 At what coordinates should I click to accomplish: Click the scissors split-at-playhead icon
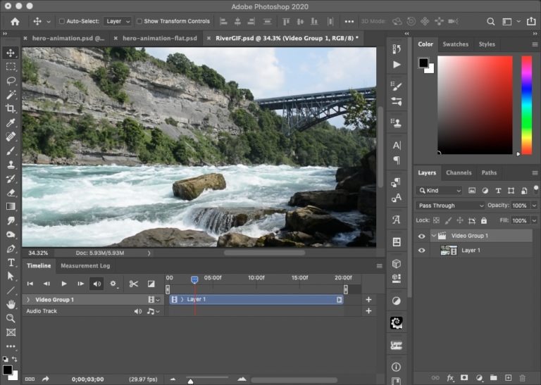tap(133, 284)
